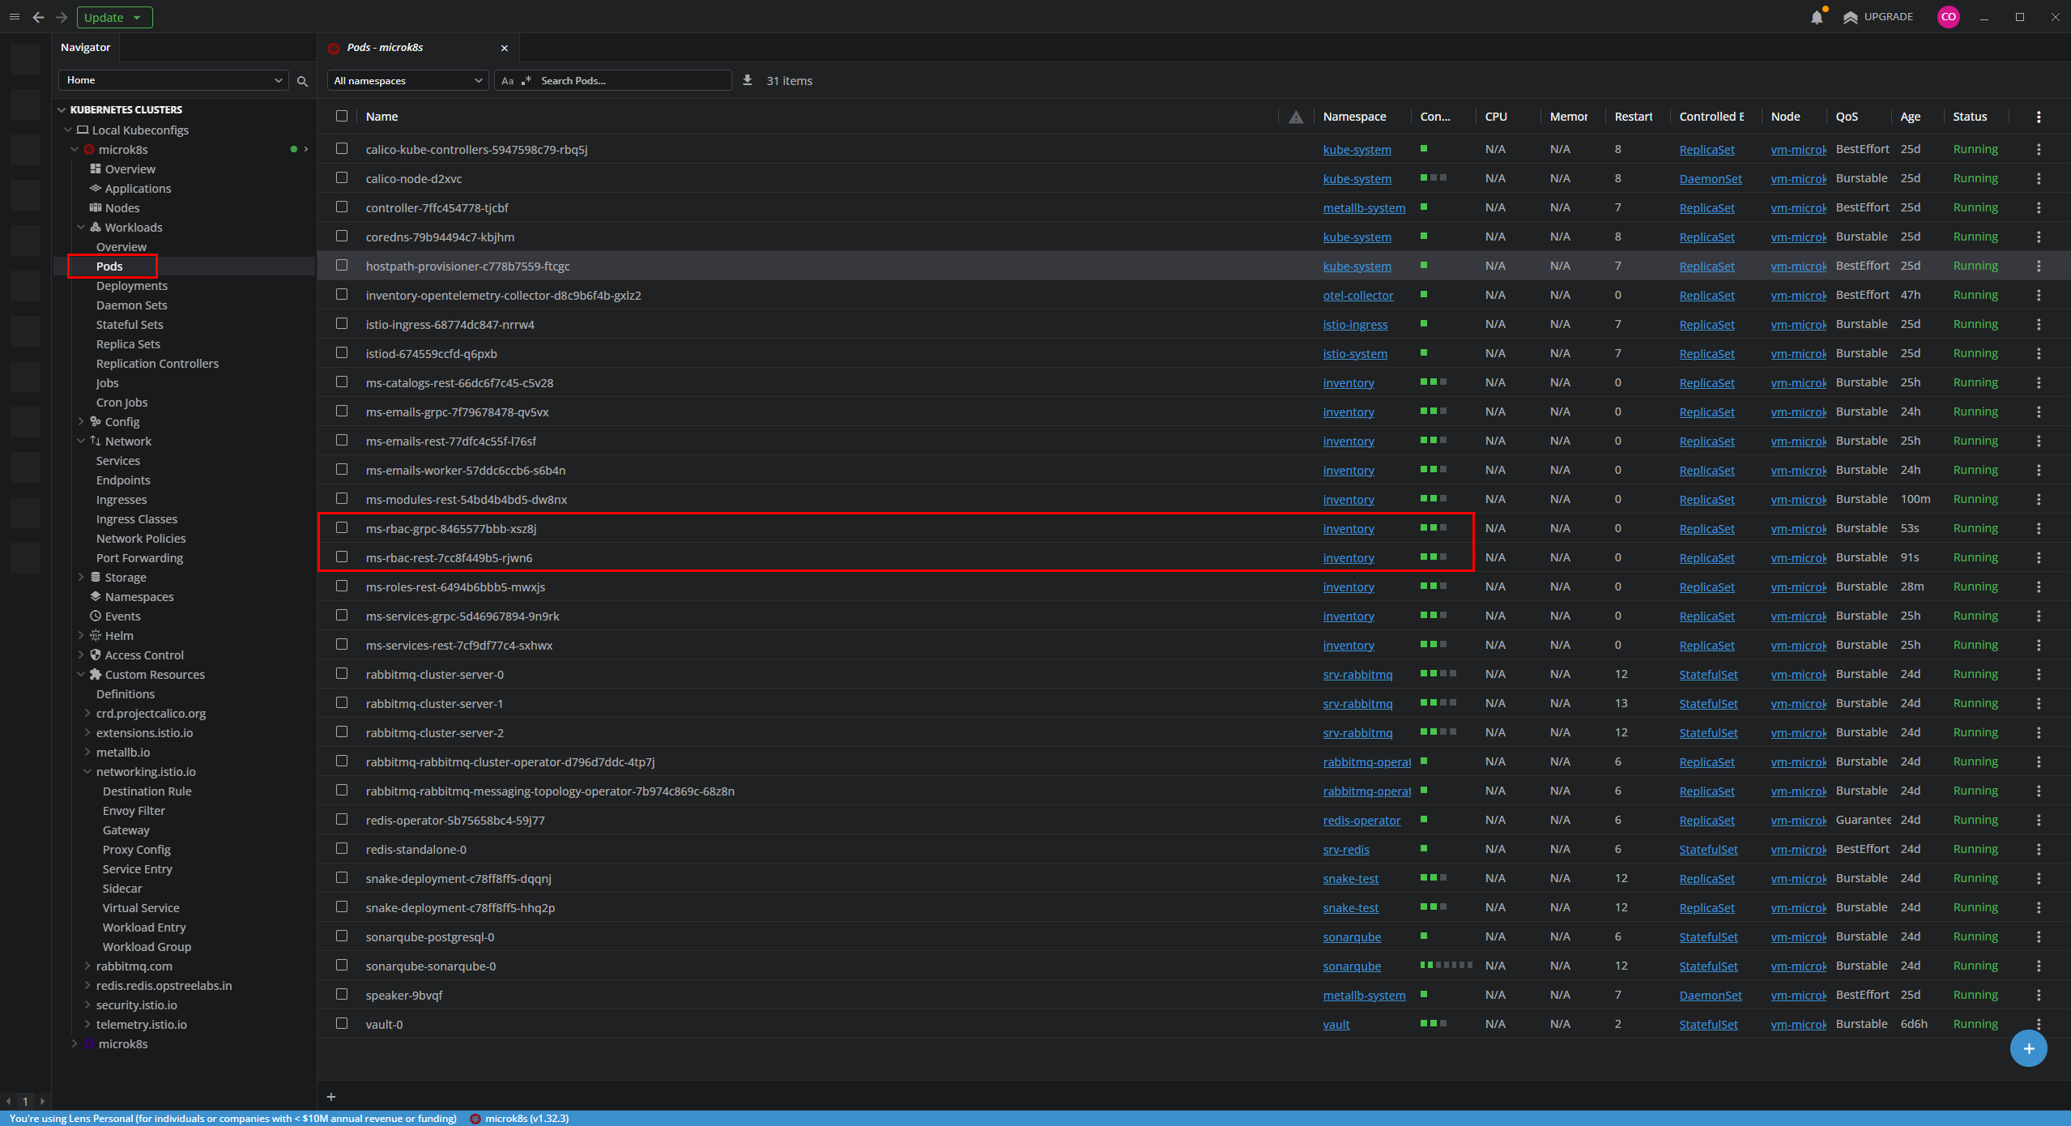Toggle regex search option icon
Screen dimensions: 2071x1126
point(526,80)
